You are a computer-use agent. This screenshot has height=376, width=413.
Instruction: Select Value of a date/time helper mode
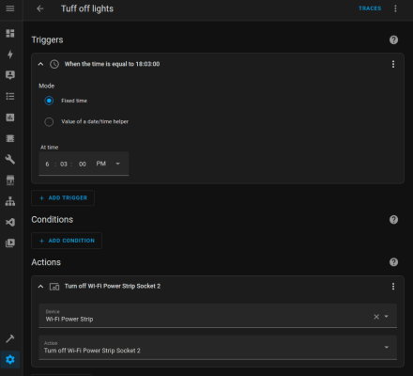(x=49, y=122)
